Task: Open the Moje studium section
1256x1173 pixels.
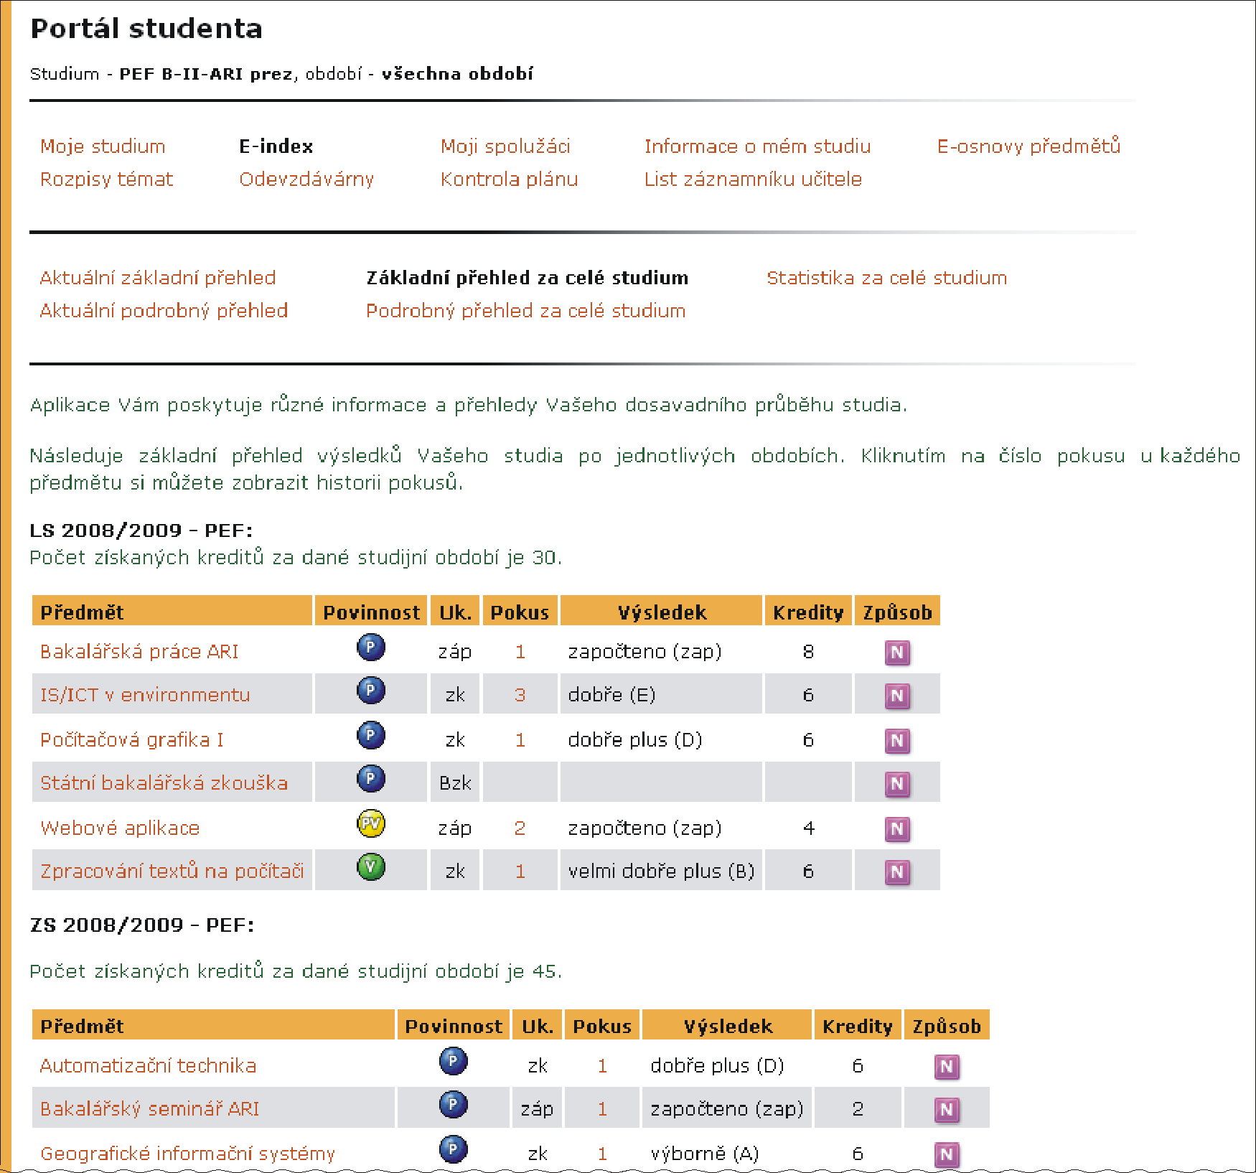Action: [x=103, y=146]
